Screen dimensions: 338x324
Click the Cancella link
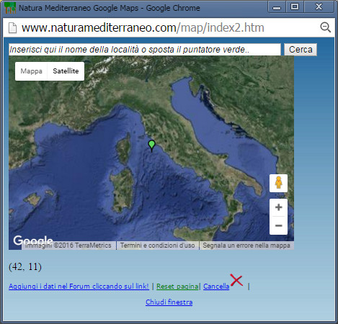coord(216,287)
